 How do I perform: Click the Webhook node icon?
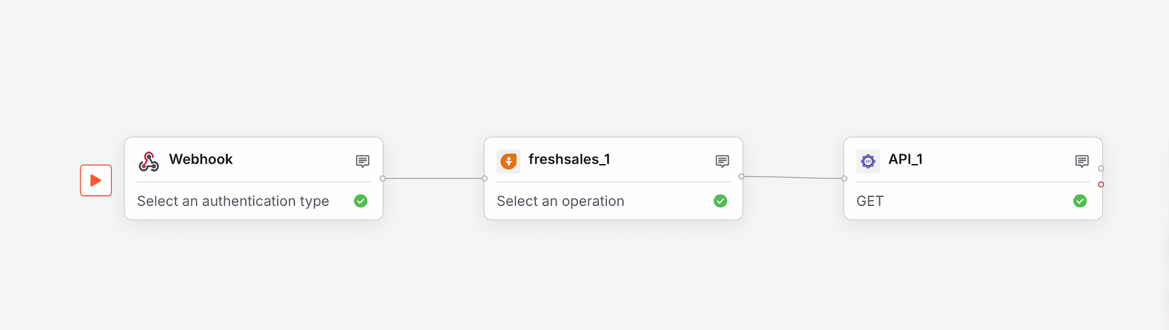(149, 161)
